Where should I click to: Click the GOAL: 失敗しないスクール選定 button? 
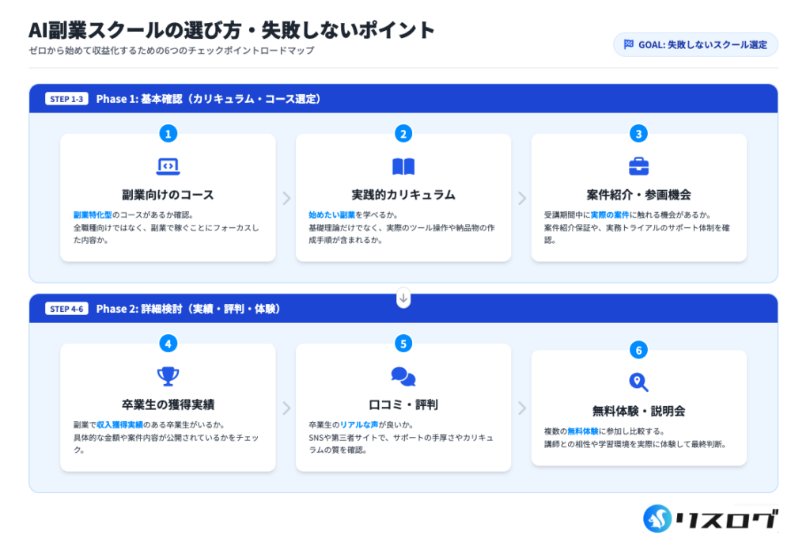click(x=695, y=44)
